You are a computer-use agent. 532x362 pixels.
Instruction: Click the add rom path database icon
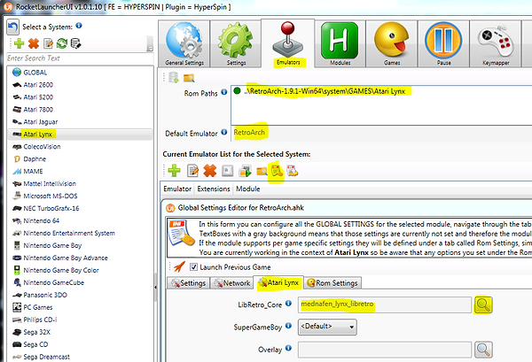point(174,78)
